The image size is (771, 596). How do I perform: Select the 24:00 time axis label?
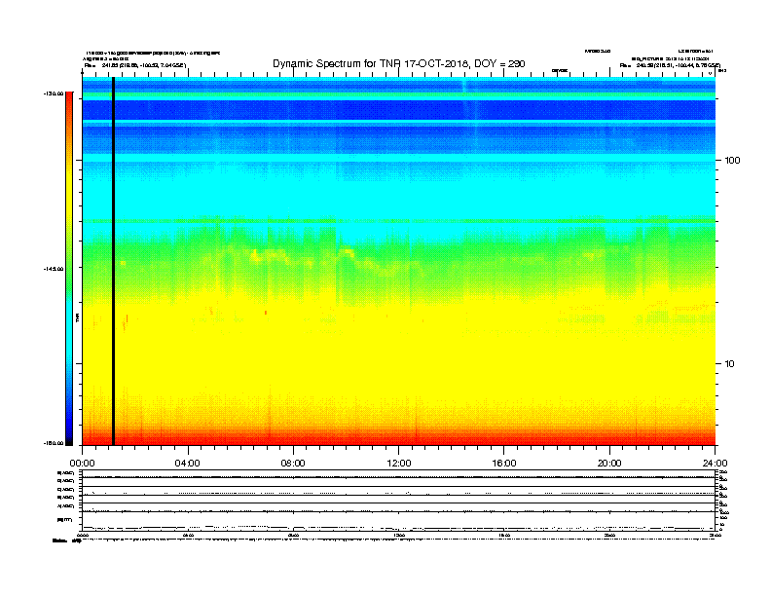tap(715, 464)
